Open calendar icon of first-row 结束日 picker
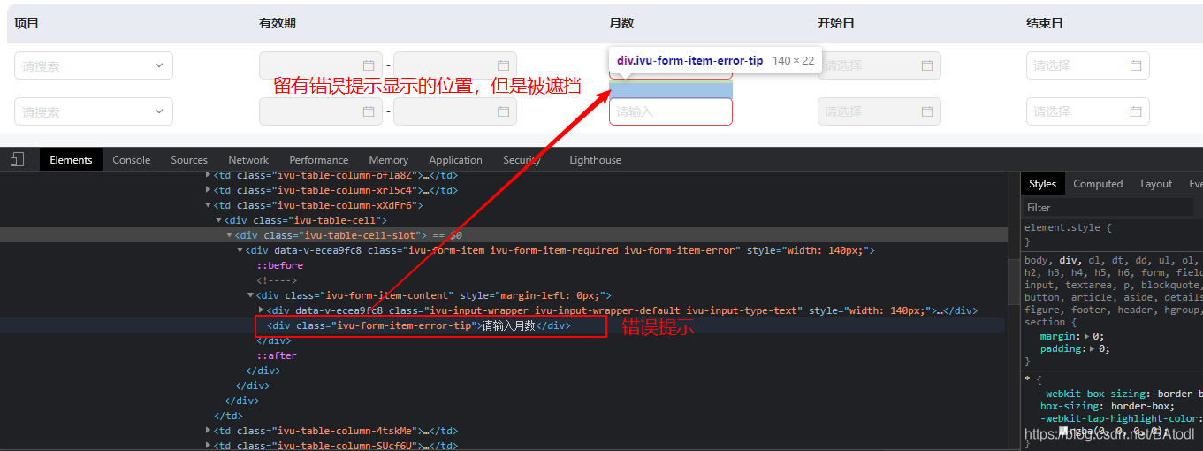The image size is (1203, 451). pyautogui.click(x=1136, y=65)
